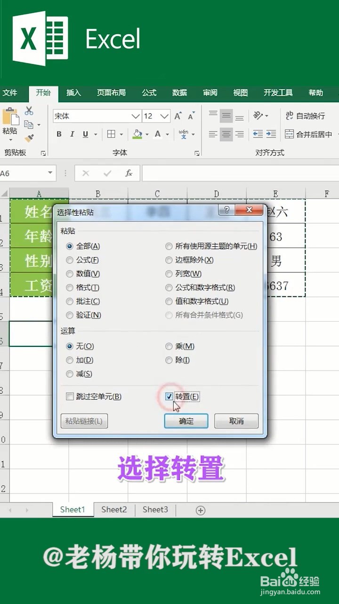
Task: Switch to the 数据 Data tab
Action: [179, 93]
